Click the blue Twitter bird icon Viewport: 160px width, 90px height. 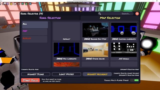(x=30, y=4)
